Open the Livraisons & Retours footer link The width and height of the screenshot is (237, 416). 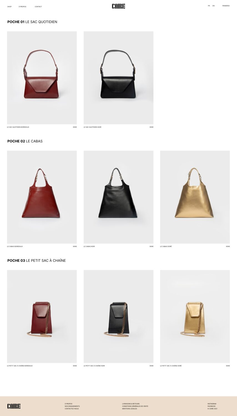click(131, 404)
